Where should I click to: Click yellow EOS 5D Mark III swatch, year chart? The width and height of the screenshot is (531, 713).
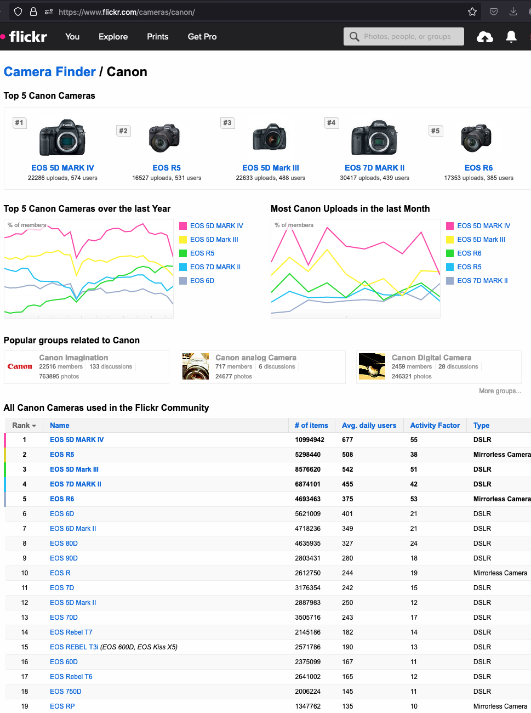point(184,240)
